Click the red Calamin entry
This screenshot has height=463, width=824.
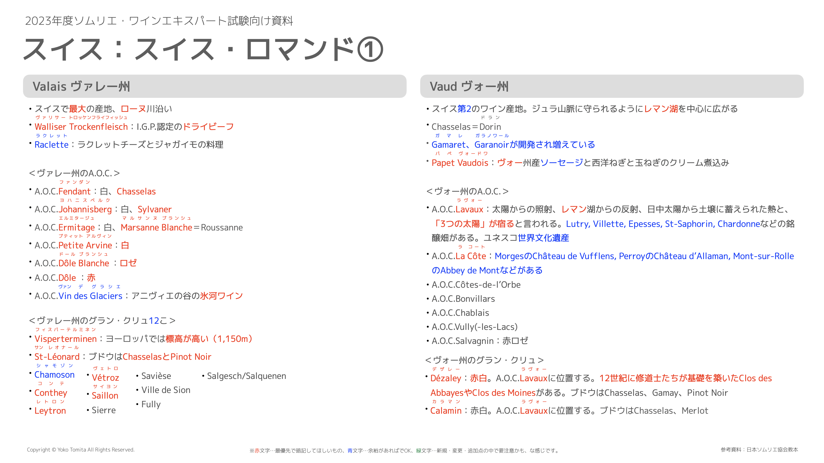coord(446,411)
